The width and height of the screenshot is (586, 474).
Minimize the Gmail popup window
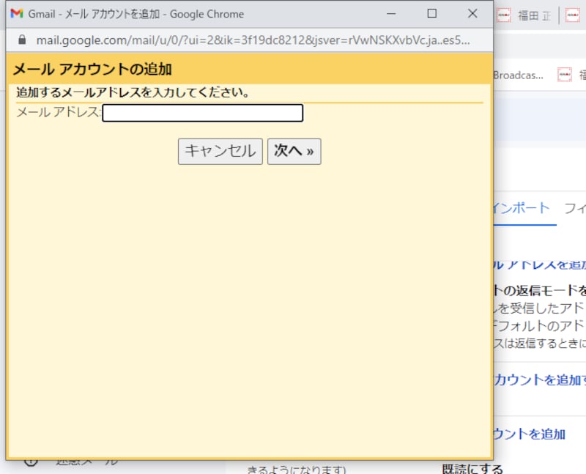392,14
